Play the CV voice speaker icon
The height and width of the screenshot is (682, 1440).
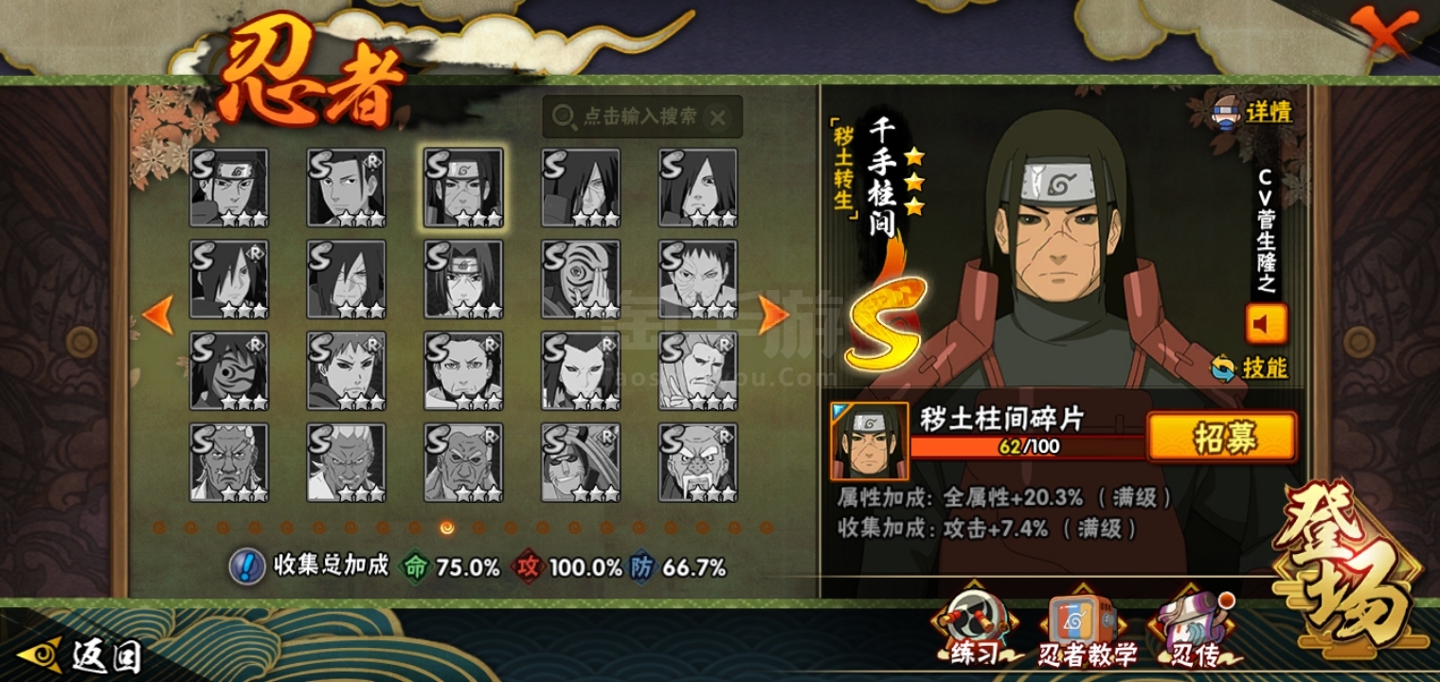point(1266,325)
